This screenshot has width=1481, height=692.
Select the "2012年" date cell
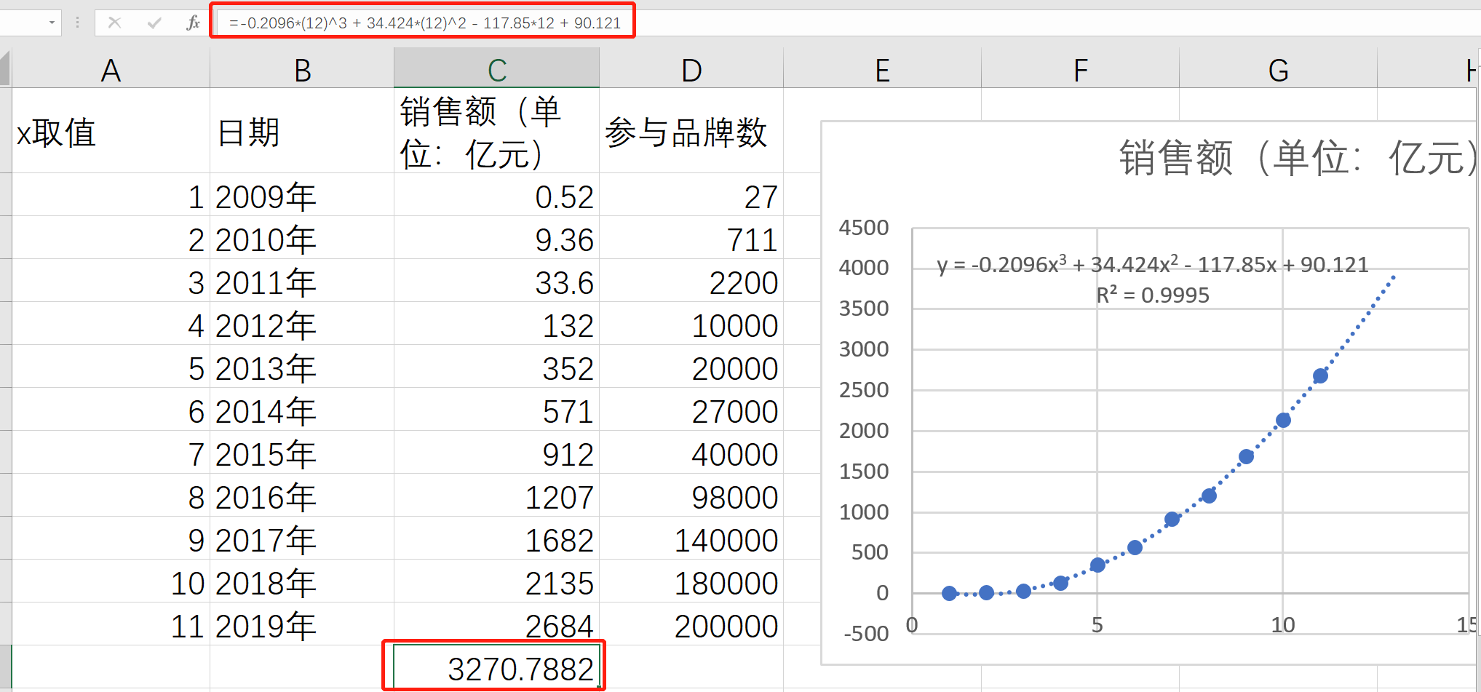click(302, 324)
